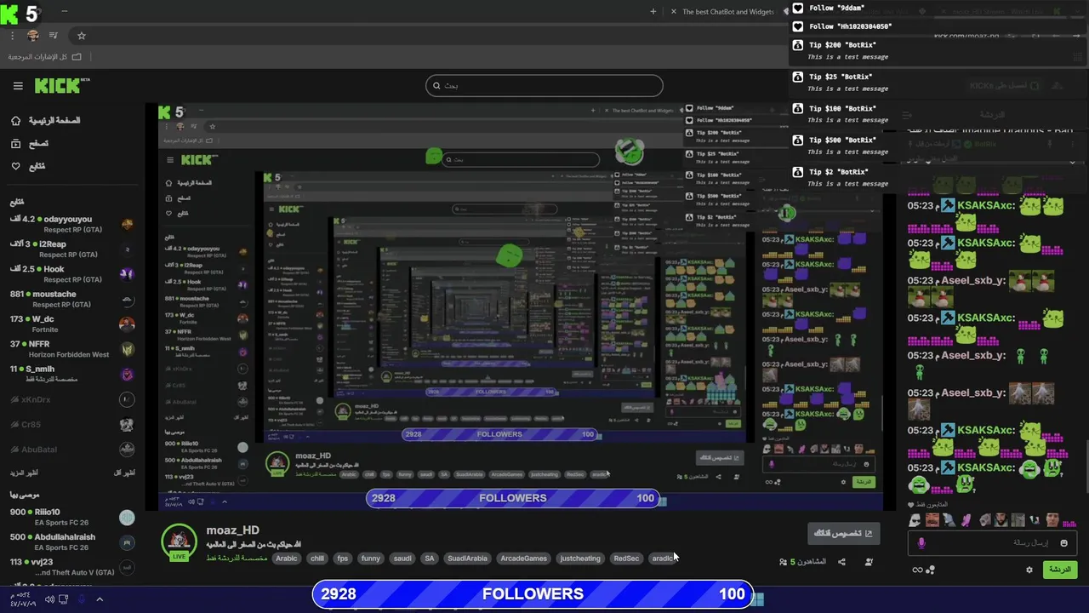1089x613 pixels.
Task: Show hidden system tray icons chevron
Action: (100, 599)
